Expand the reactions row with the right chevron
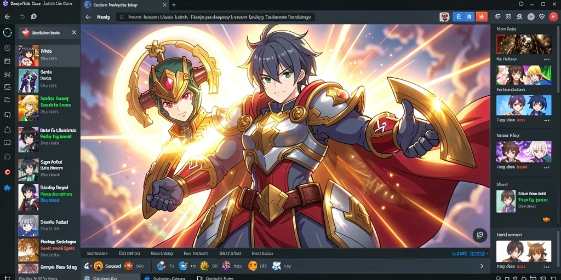Viewport: 561px width, 280px height. (x=482, y=266)
